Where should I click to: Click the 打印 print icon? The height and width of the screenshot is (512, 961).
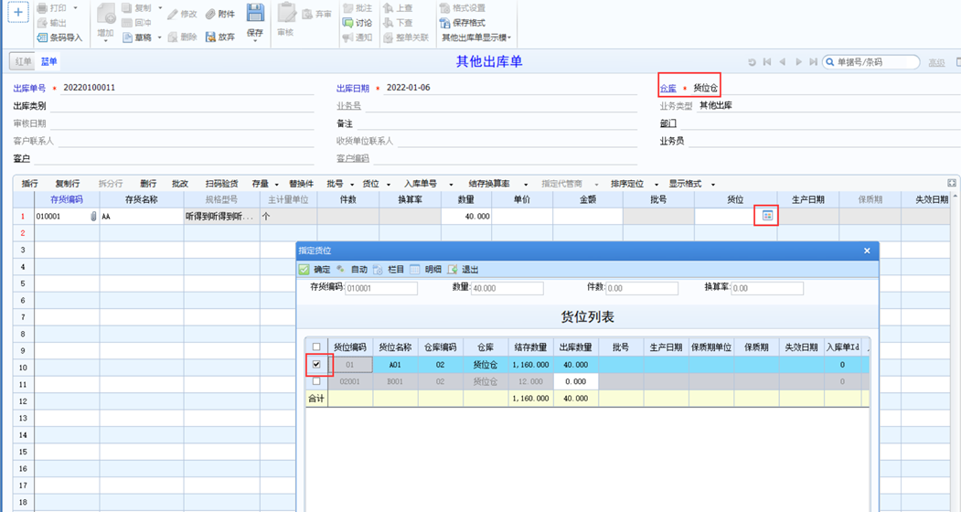tap(42, 8)
